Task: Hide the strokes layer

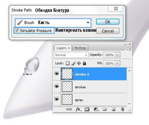Action: tap(57, 87)
